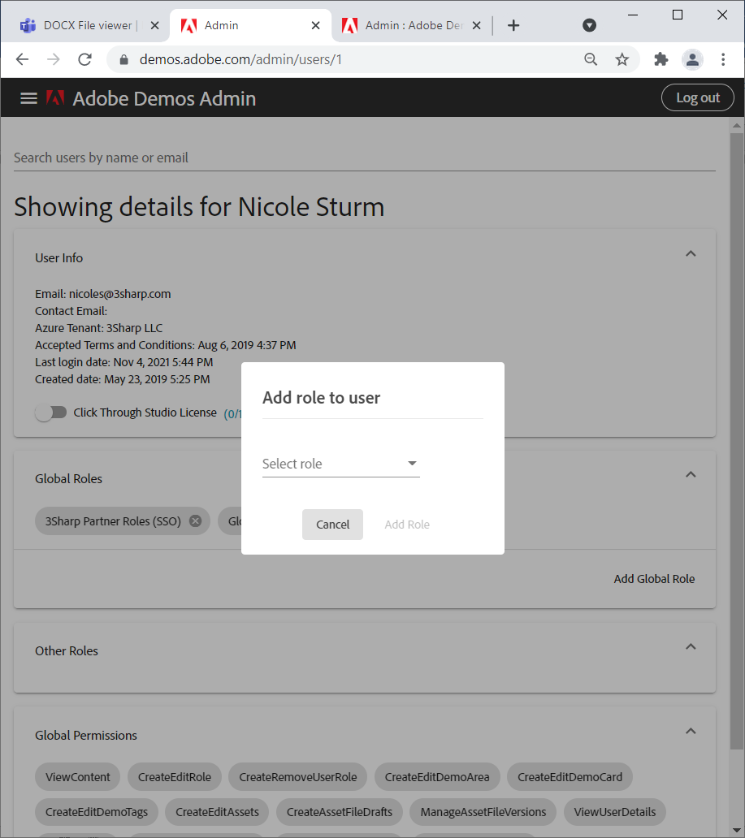Image resolution: width=745 pixels, height=838 pixels.
Task: View site info via the lock icon
Action: coord(123,60)
